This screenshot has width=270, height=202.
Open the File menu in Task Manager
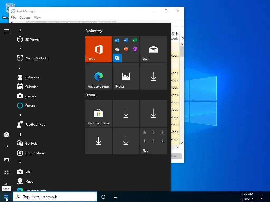13,18
